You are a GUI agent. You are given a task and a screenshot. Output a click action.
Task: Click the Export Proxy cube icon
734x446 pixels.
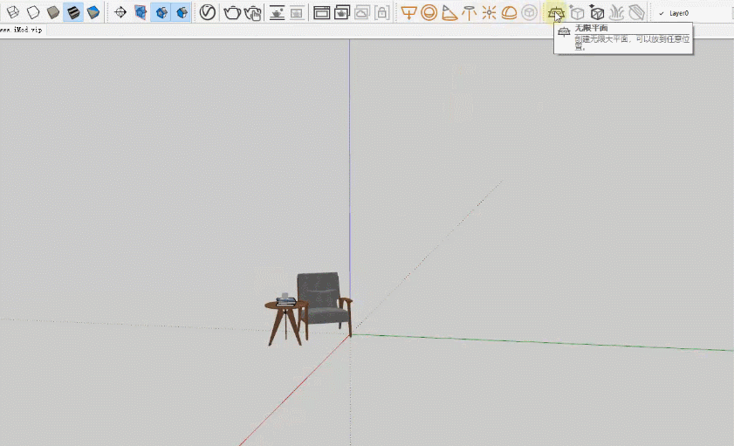577,12
